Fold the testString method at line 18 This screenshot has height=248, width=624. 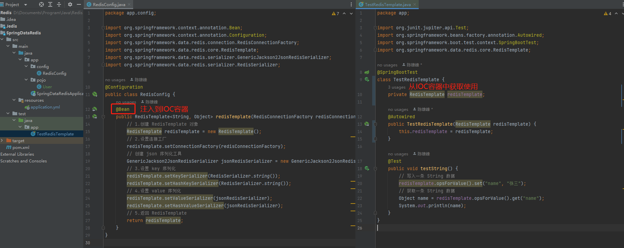pos(375,168)
